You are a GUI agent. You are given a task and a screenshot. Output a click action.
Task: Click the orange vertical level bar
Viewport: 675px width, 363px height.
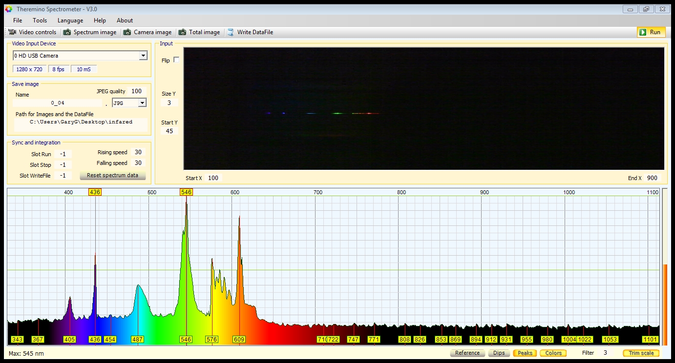click(664, 304)
